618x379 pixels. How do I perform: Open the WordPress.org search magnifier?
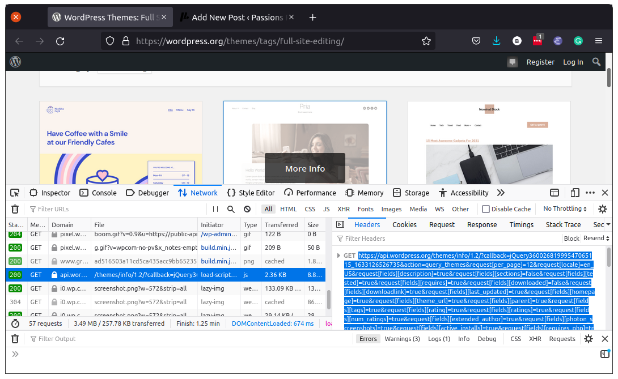coord(596,62)
